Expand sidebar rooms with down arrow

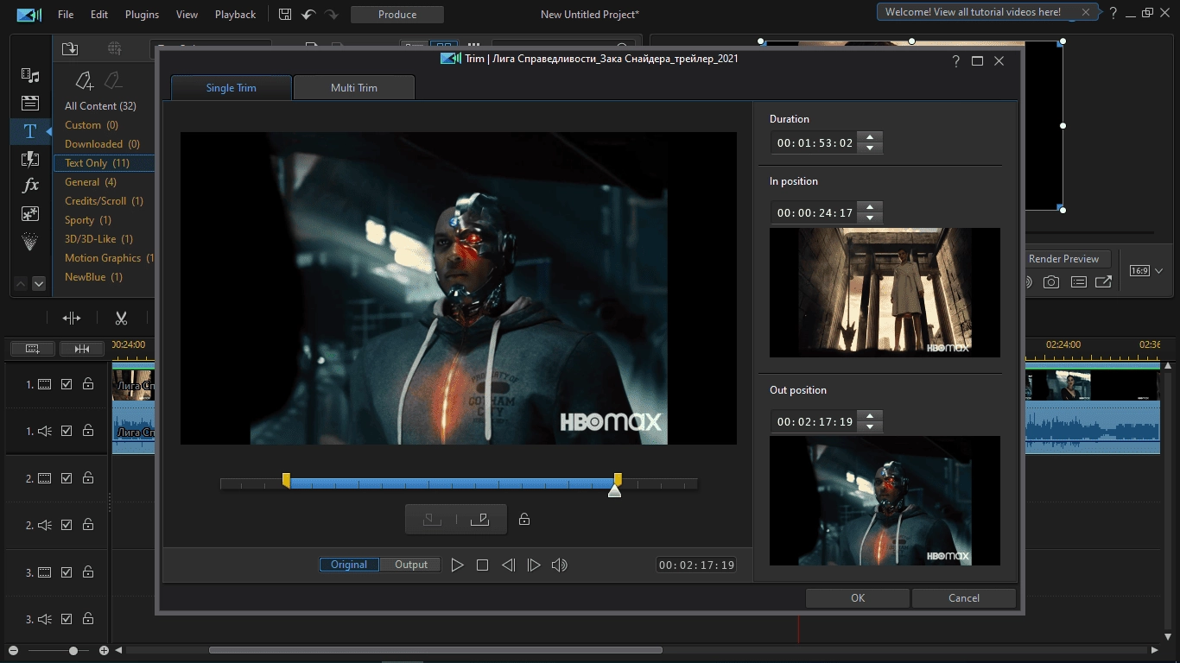click(39, 283)
